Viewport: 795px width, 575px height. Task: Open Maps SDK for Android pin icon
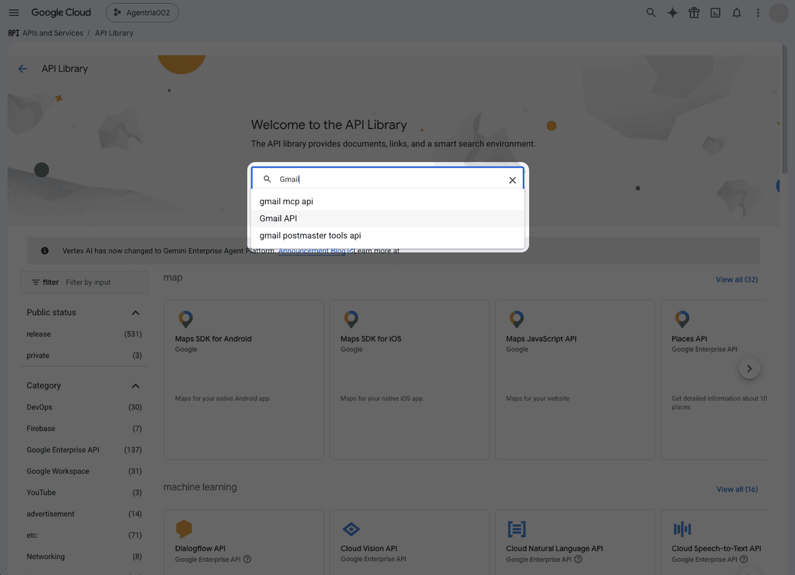186,319
